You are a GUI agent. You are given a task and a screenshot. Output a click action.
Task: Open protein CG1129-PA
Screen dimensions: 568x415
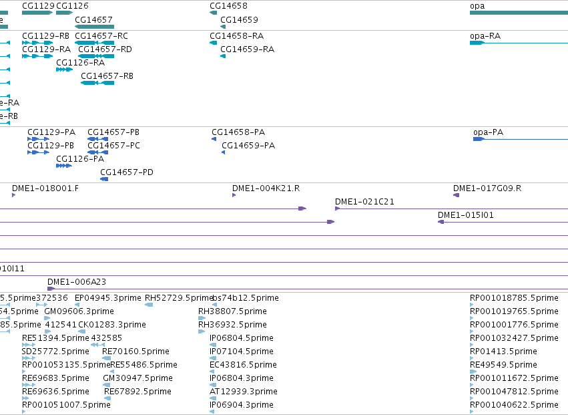coord(51,132)
